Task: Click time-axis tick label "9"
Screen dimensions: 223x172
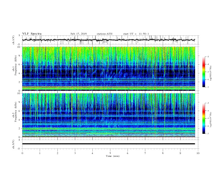Action: click(x=180, y=153)
